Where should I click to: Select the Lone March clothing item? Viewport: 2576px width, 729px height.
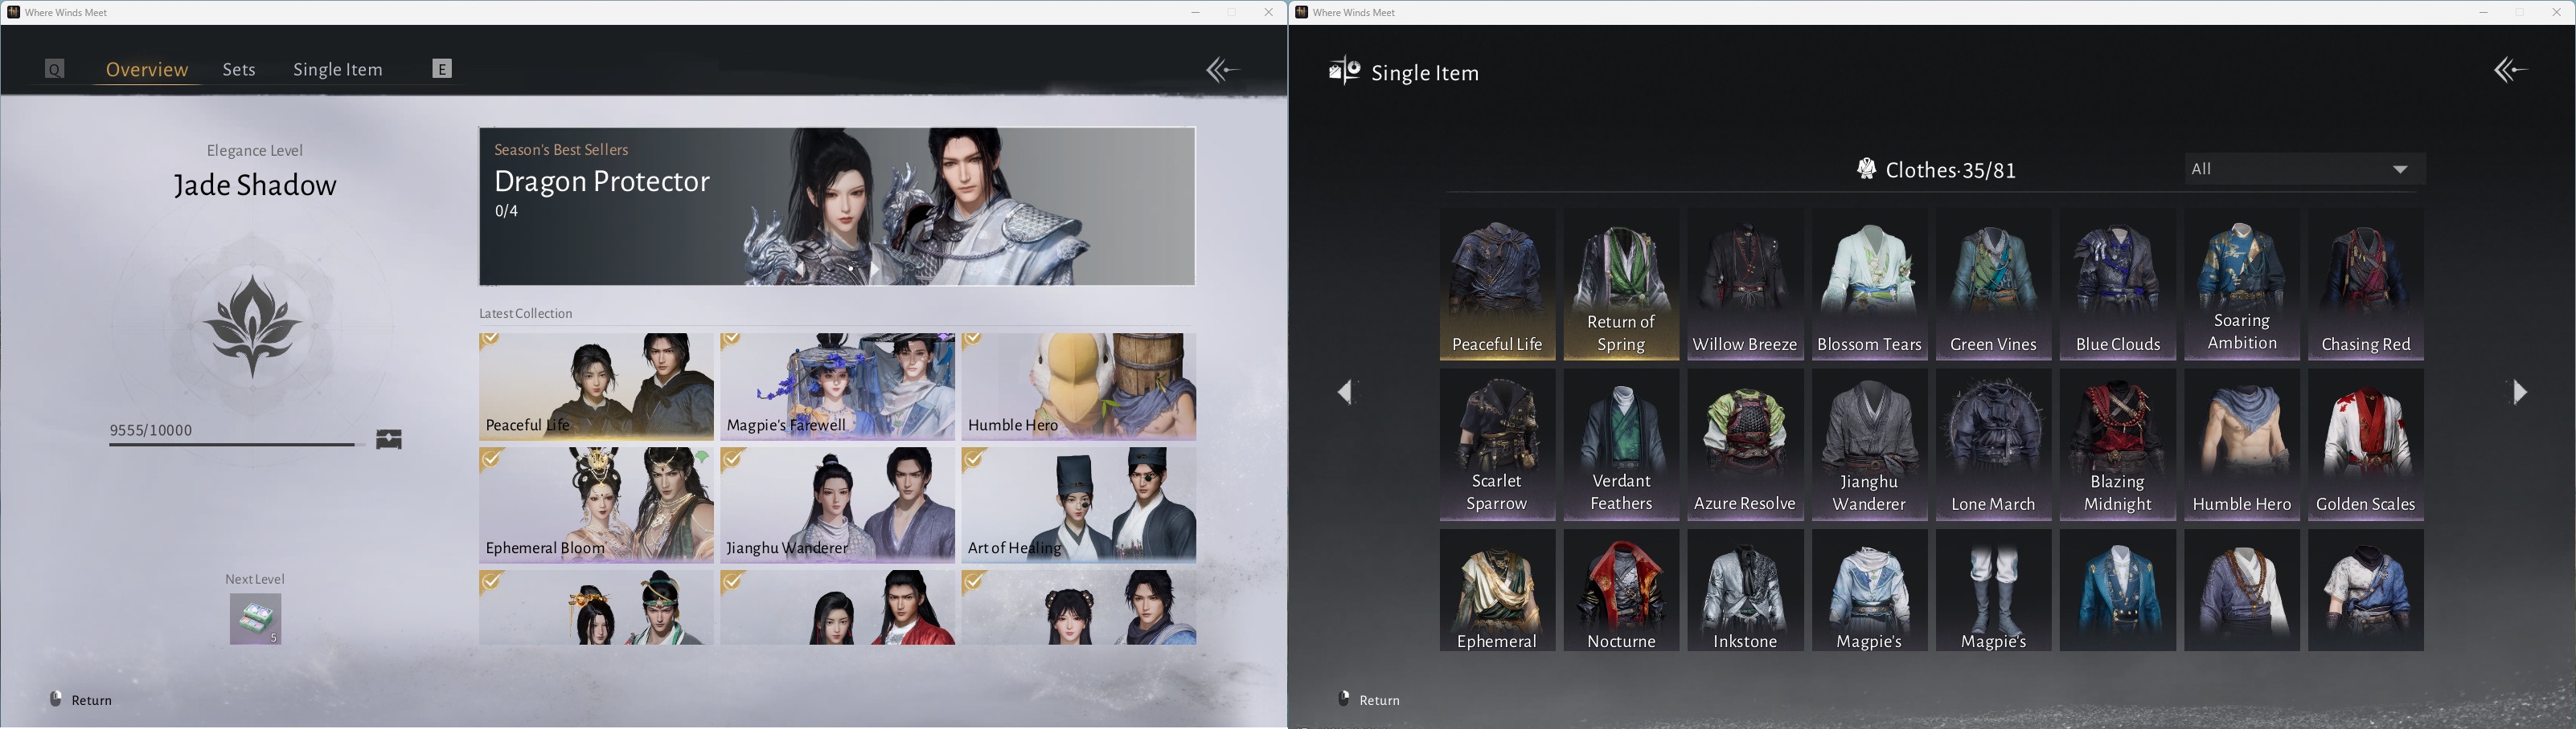1993,445
